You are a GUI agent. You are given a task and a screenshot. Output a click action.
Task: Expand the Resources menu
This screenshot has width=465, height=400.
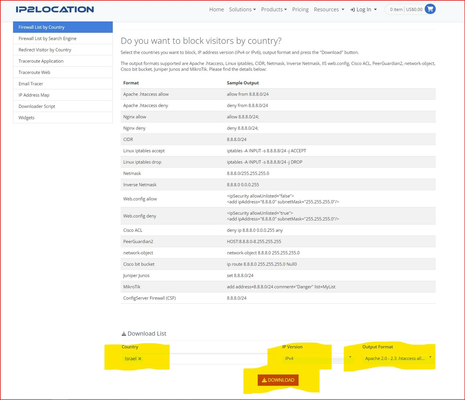tap(329, 10)
